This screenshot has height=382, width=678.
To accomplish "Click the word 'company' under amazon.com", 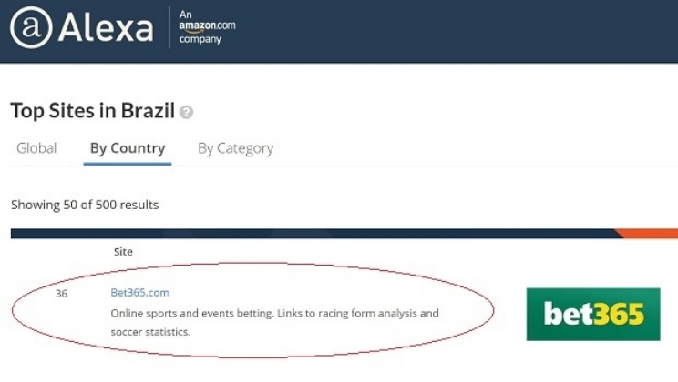I will pyautogui.click(x=200, y=39).
